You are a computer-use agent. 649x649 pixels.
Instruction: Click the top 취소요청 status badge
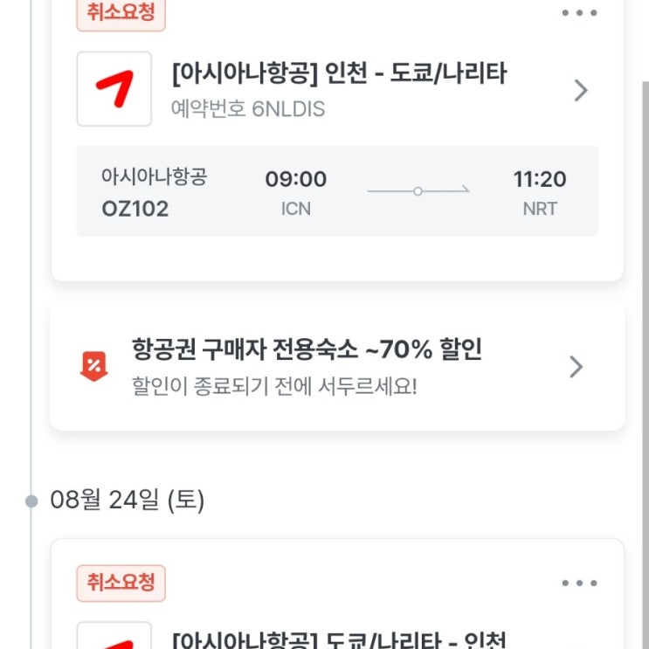pyautogui.click(x=121, y=12)
